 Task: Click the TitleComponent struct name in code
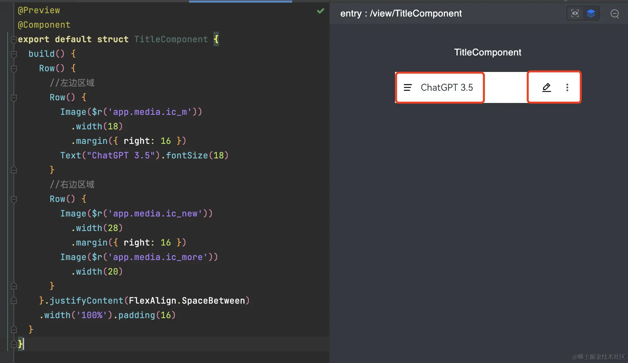171,39
